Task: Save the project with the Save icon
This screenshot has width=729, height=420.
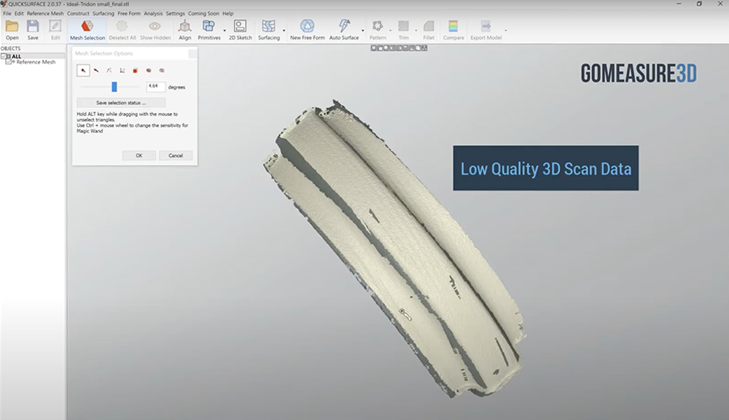Action: (33, 29)
